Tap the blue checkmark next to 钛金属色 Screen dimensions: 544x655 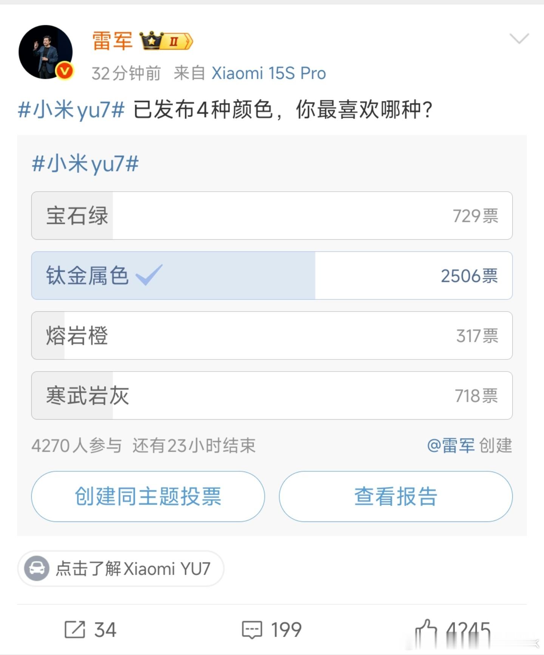pyautogui.click(x=149, y=275)
